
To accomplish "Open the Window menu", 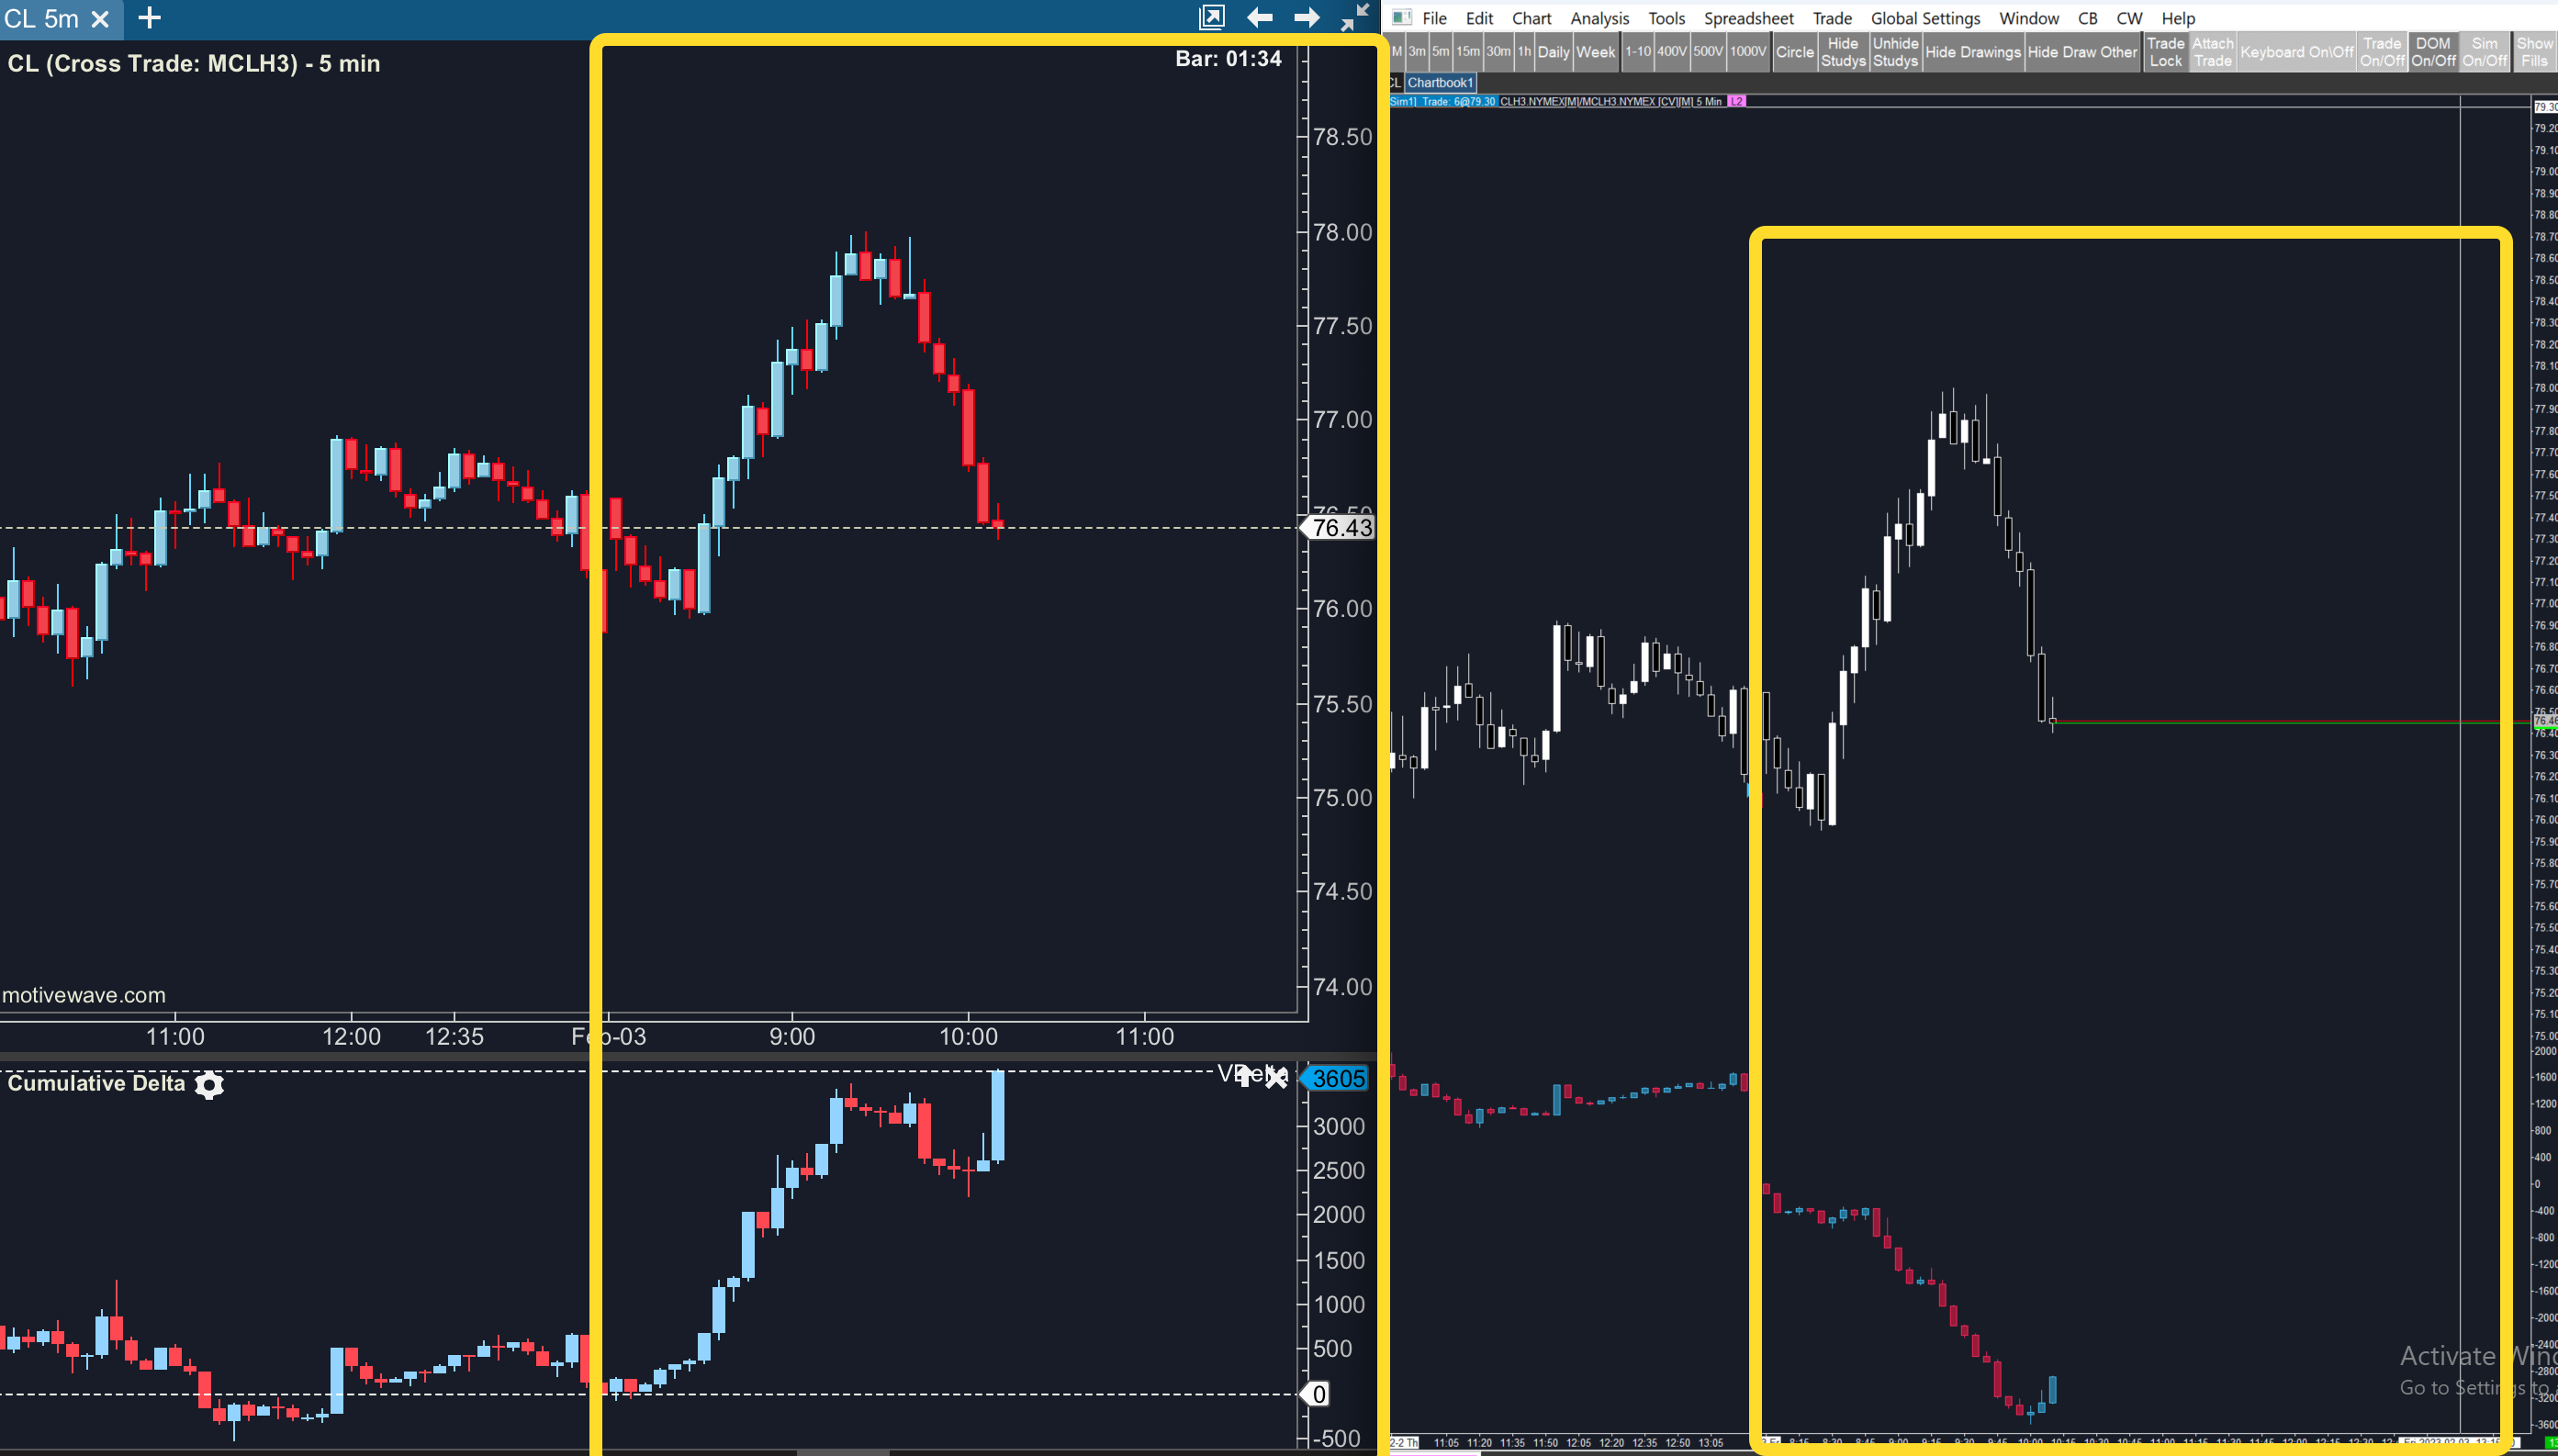I will (x=2028, y=18).
